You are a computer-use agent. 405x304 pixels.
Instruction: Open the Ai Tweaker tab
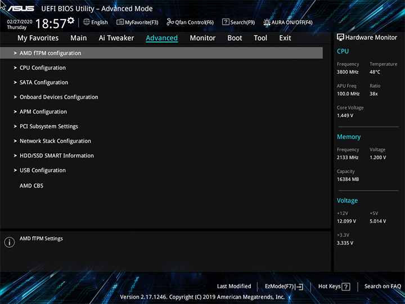116,38
